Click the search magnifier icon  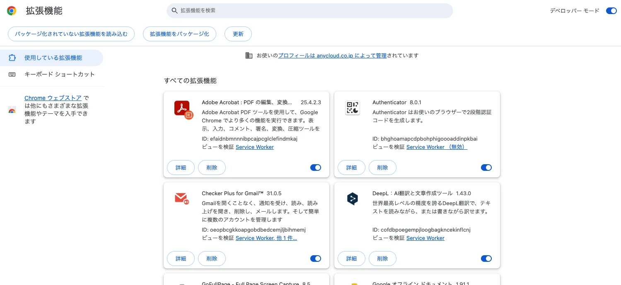pyautogui.click(x=174, y=10)
